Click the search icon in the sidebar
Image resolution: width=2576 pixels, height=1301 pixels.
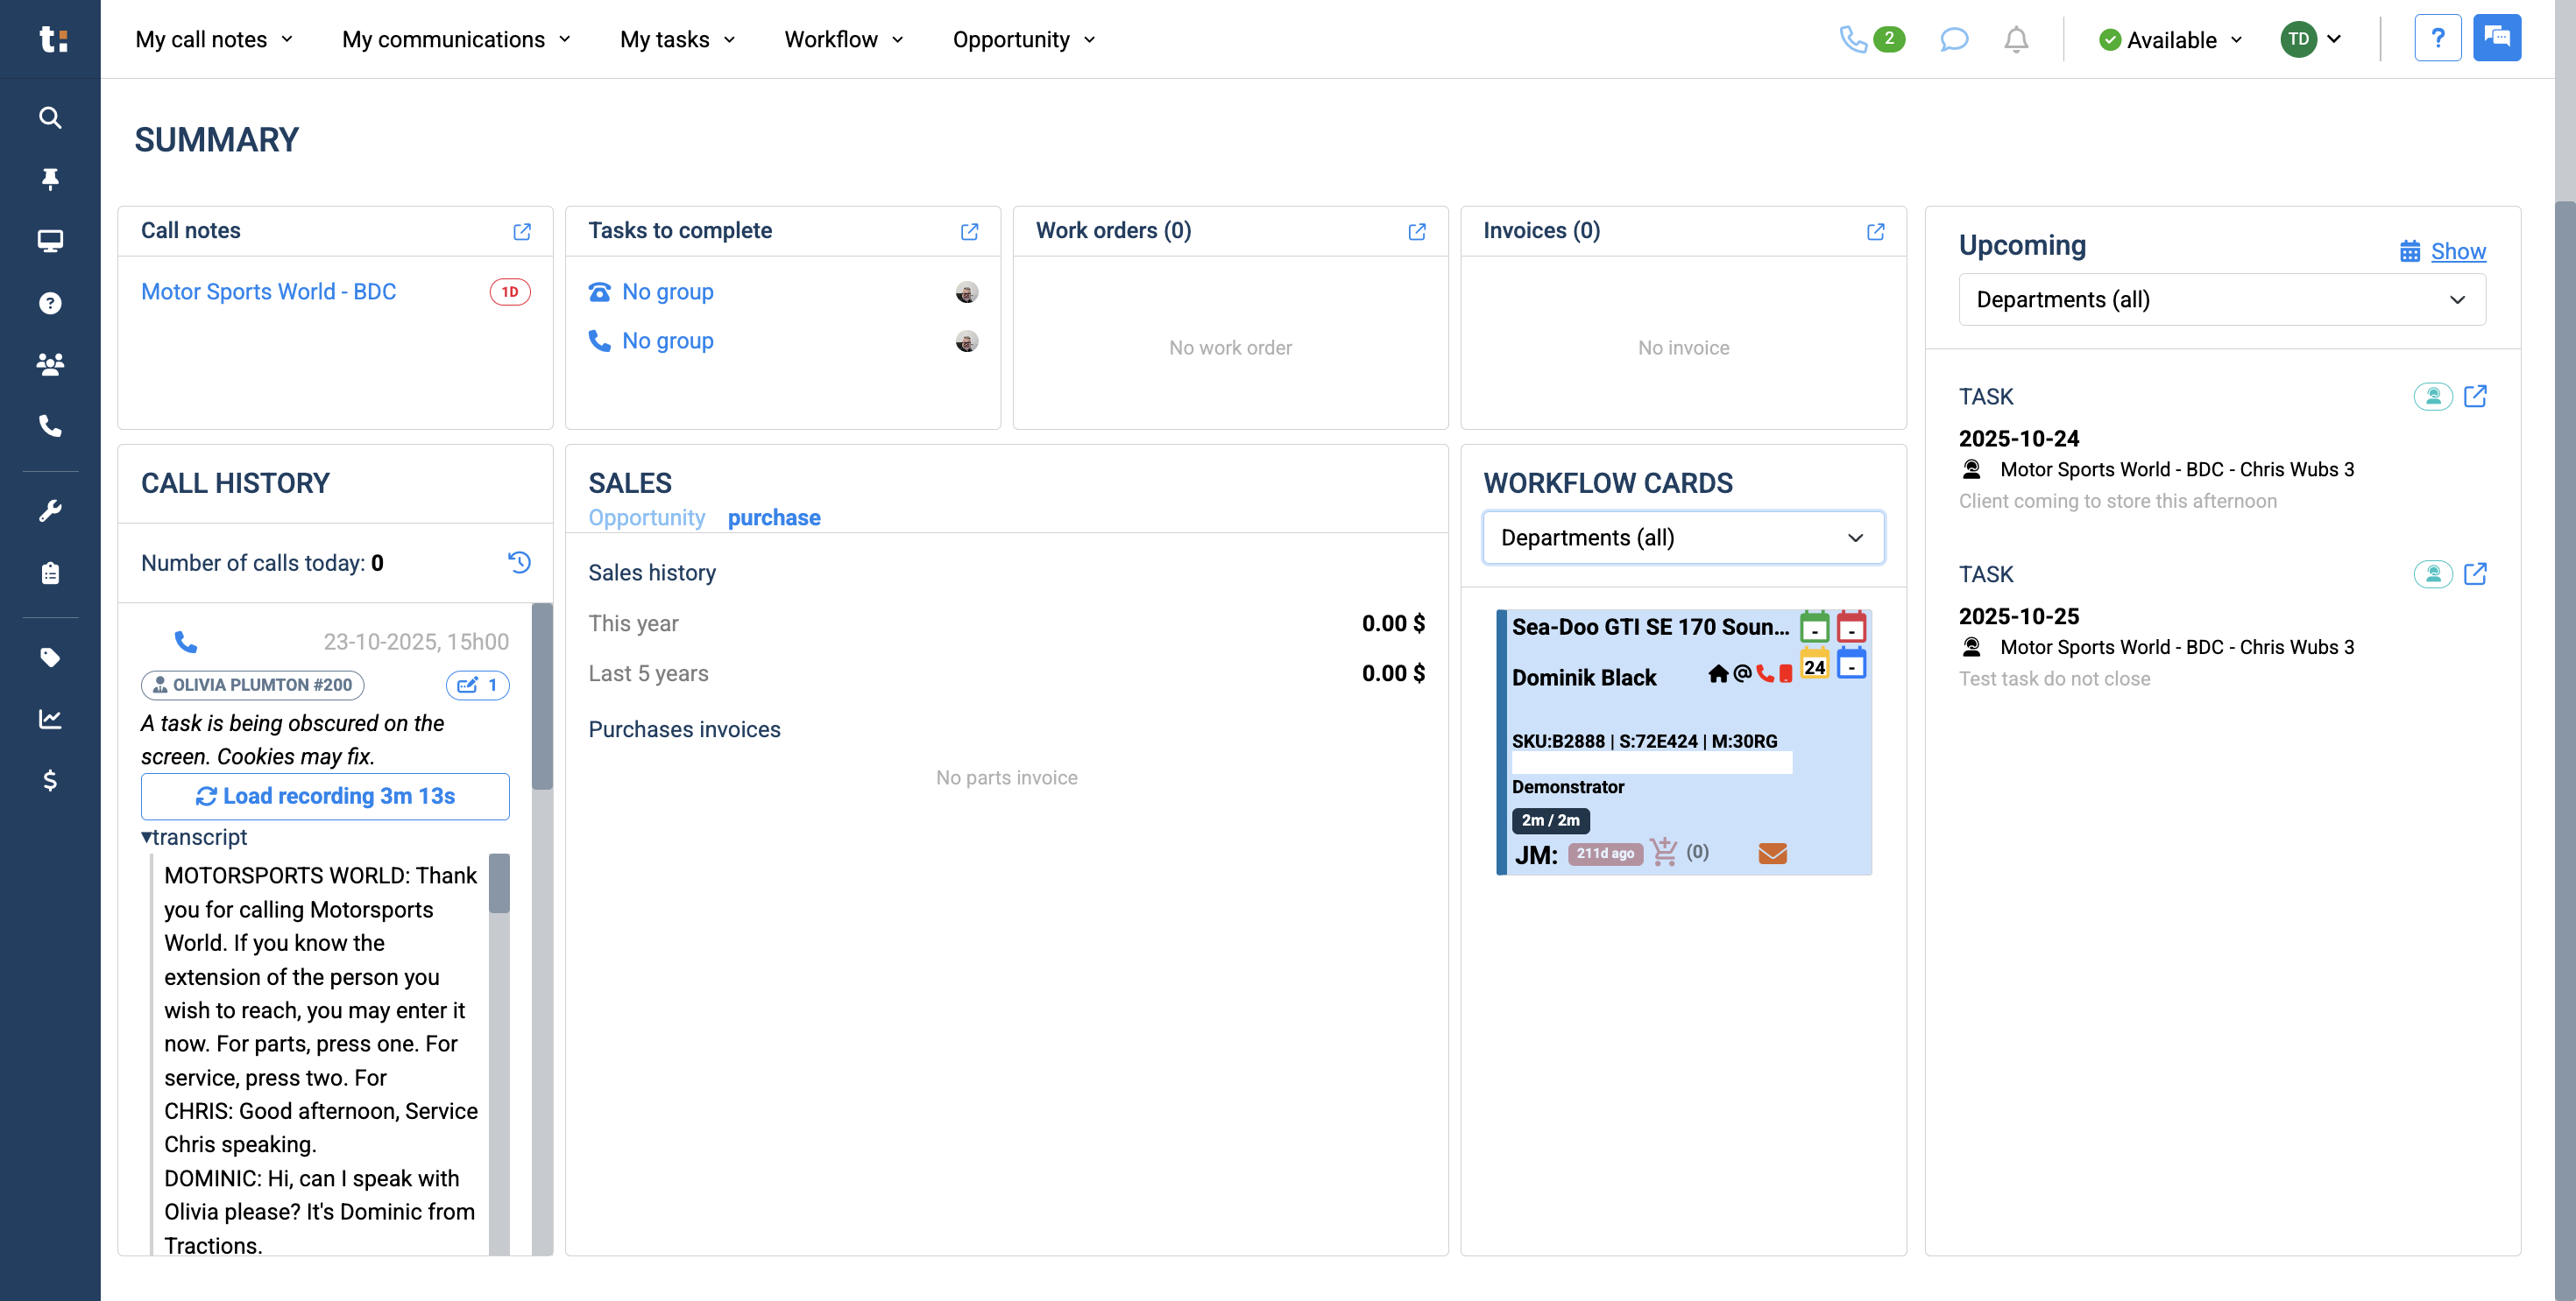[50, 118]
